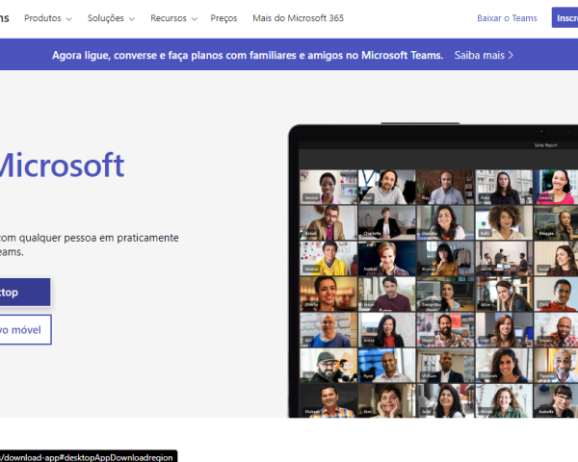Select Kelly's video tile
Viewport: 578px width, 462px height.
pyautogui.click(x=504, y=222)
